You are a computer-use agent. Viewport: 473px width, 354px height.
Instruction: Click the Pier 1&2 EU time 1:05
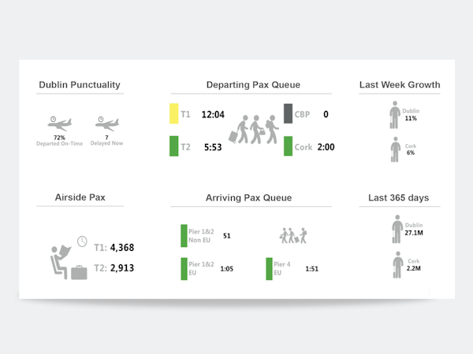pos(226,269)
